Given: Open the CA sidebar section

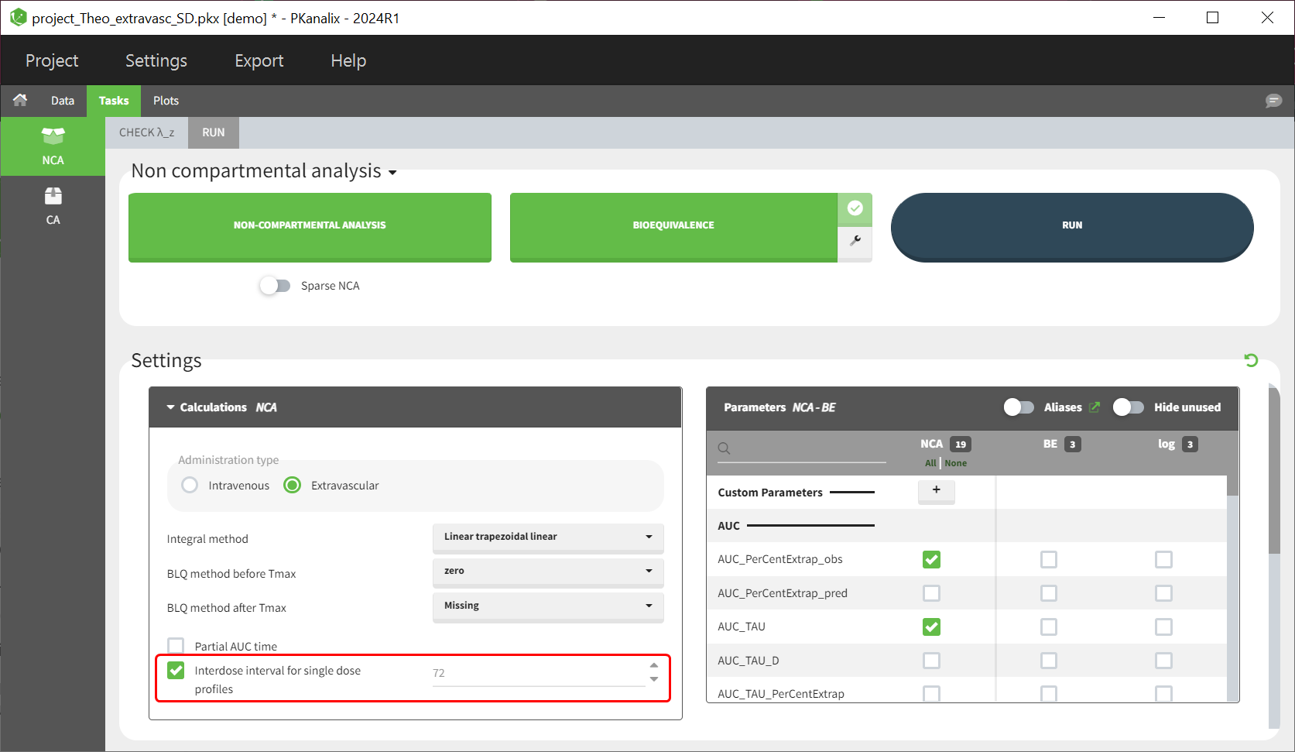Looking at the screenshot, I should 53,206.
